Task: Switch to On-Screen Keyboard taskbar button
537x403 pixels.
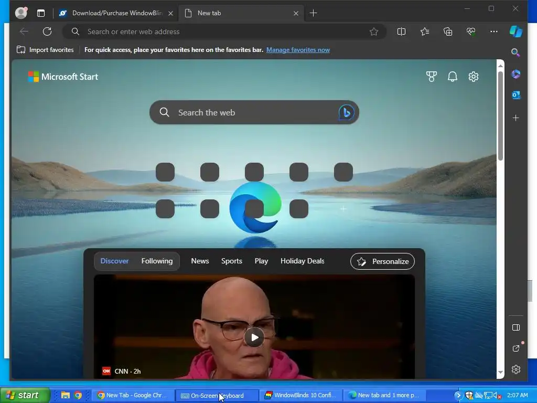Action: pyautogui.click(x=217, y=395)
